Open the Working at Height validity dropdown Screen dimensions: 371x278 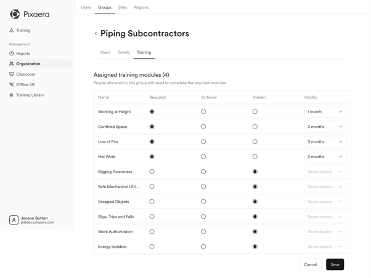tap(325, 112)
